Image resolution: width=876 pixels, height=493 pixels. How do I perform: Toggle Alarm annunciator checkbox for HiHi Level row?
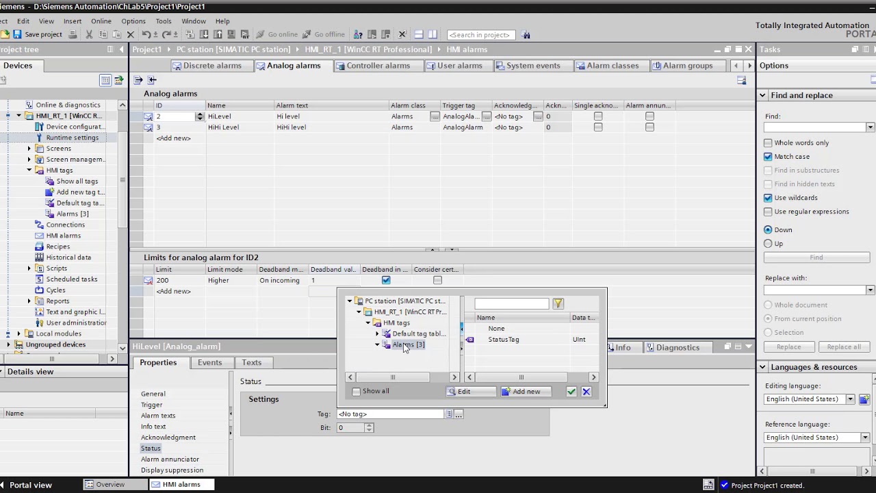[649, 127]
